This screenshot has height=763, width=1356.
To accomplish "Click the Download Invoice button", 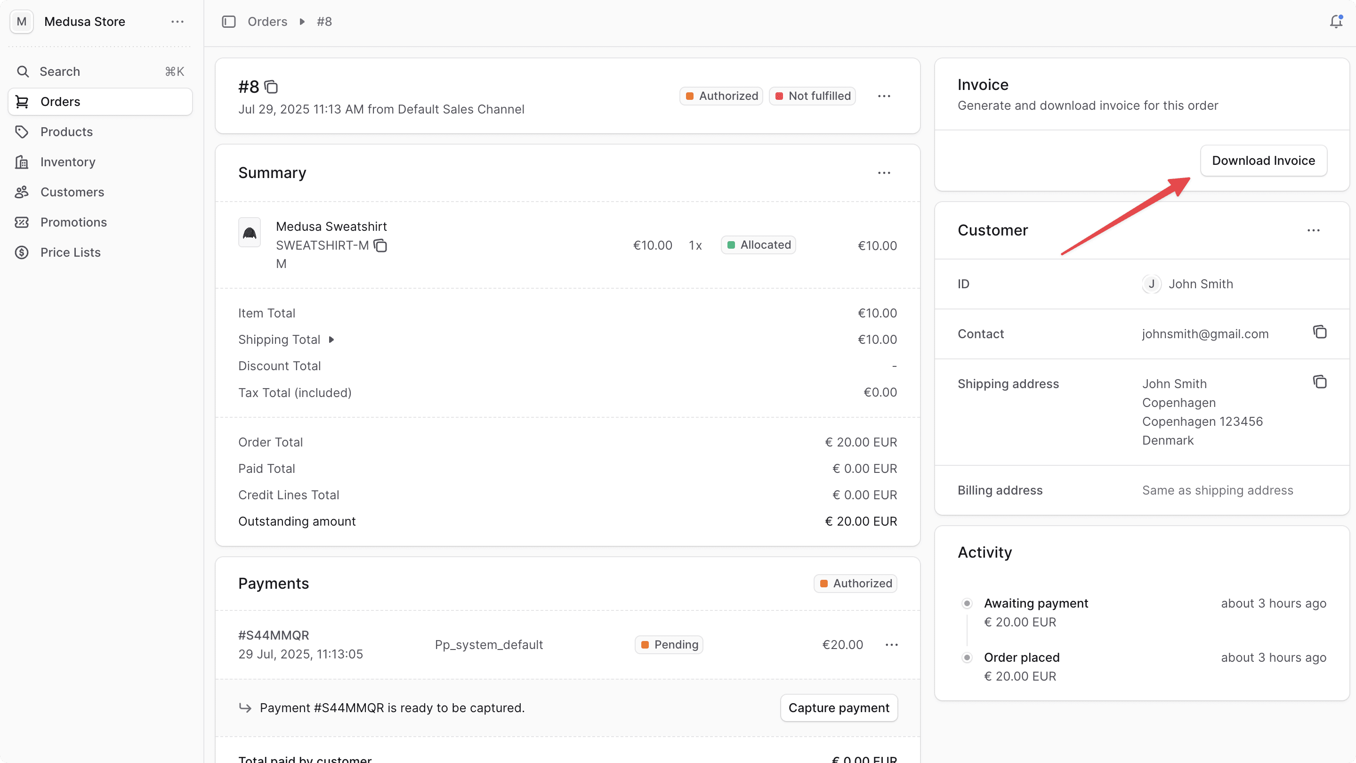I will coord(1263,161).
